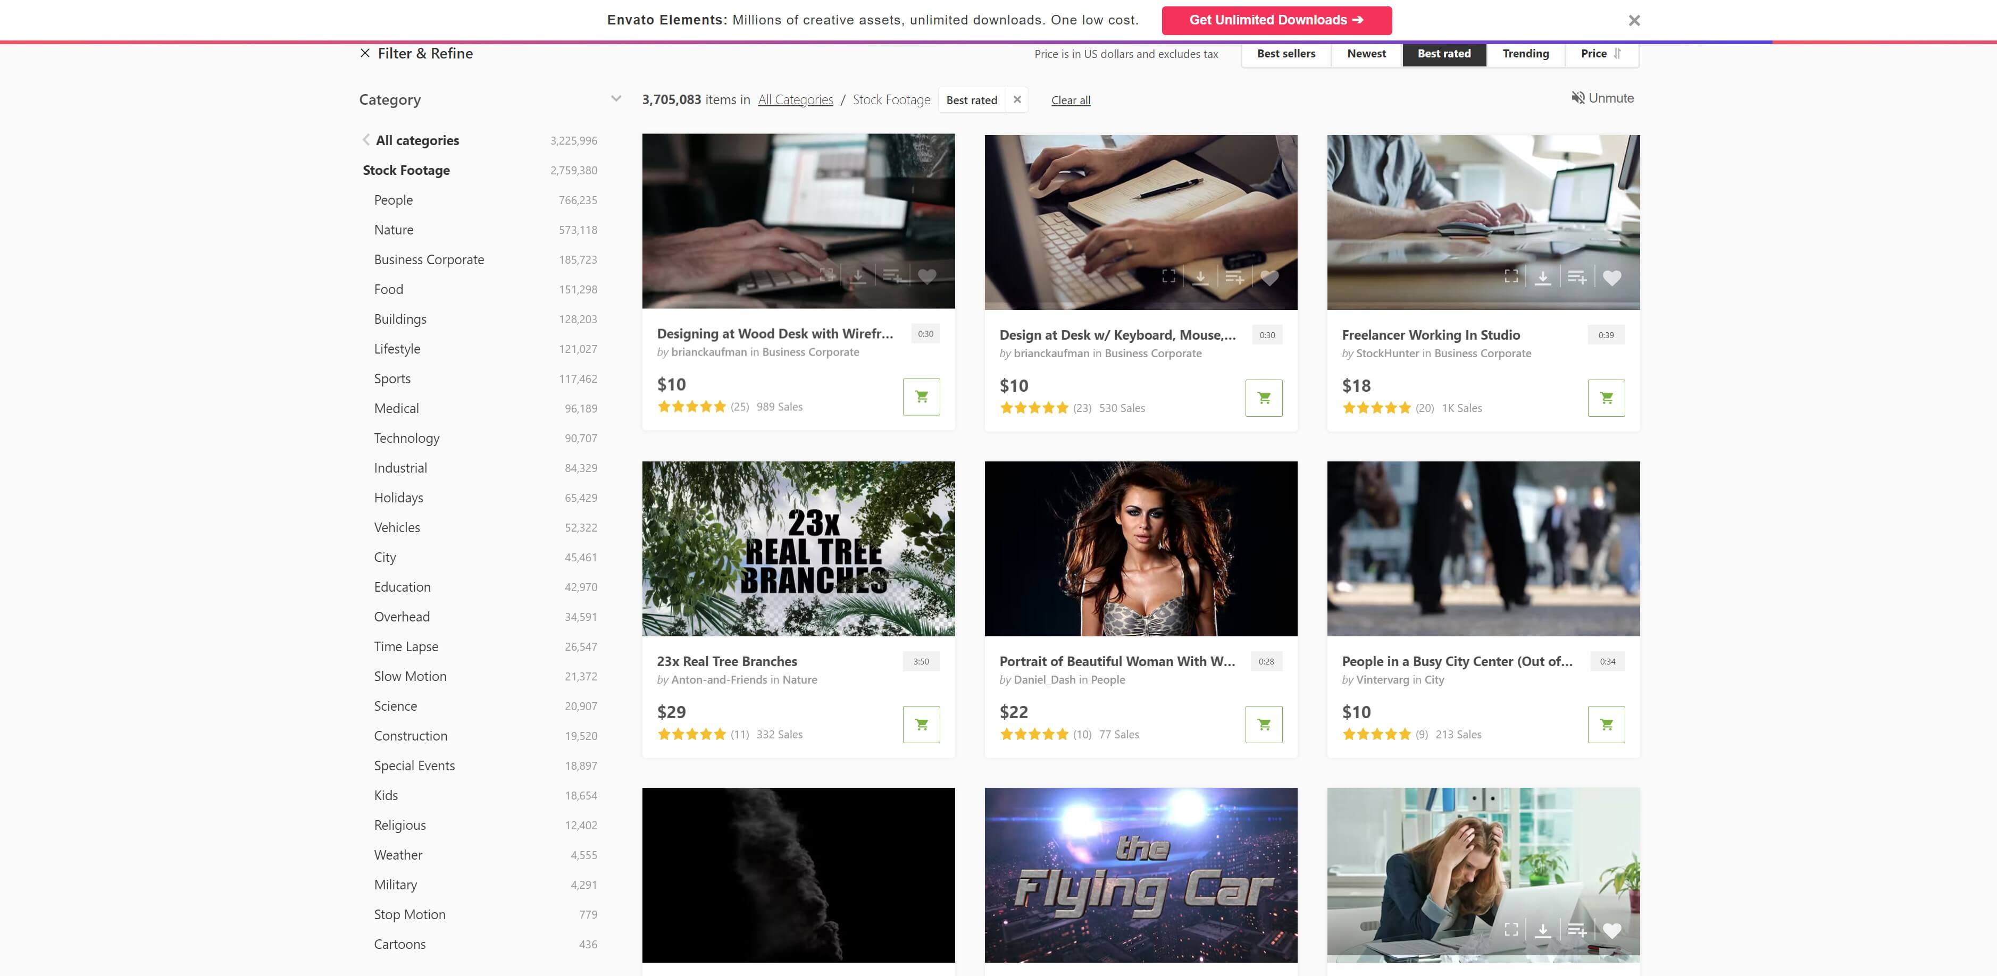The image size is (1997, 976).
Task: Favorite the stressed woman at desk video
Action: tap(1613, 930)
